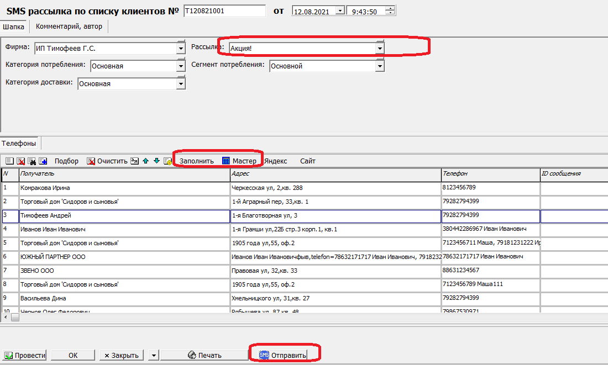Screen dimensions: 608x365
Task: Expand the Фирма dropdown
Action: click(x=181, y=49)
